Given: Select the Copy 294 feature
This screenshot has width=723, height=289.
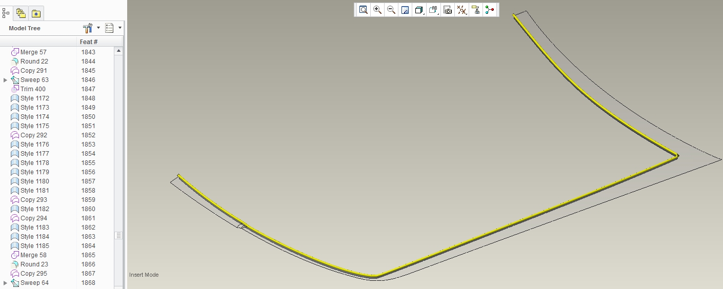Looking at the screenshot, I should click(29, 218).
